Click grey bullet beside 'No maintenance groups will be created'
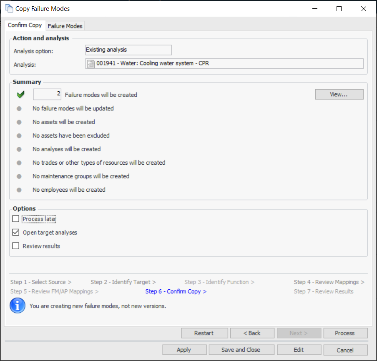The image size is (377, 361). click(x=19, y=176)
